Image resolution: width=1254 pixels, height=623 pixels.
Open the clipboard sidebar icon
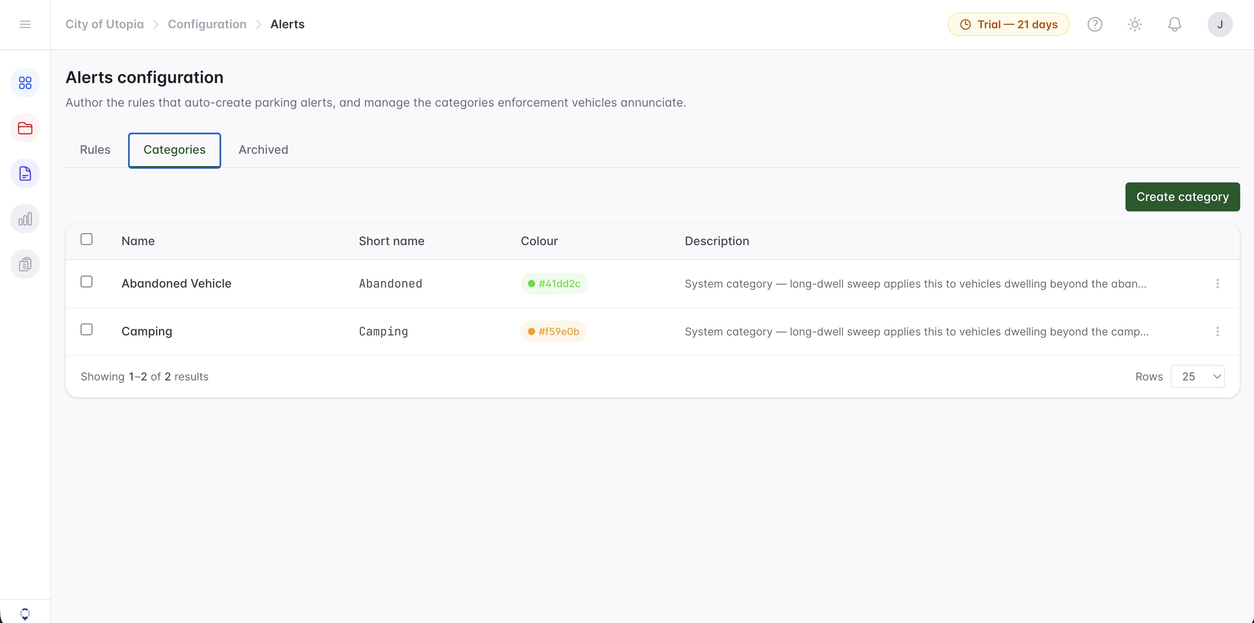click(x=25, y=264)
